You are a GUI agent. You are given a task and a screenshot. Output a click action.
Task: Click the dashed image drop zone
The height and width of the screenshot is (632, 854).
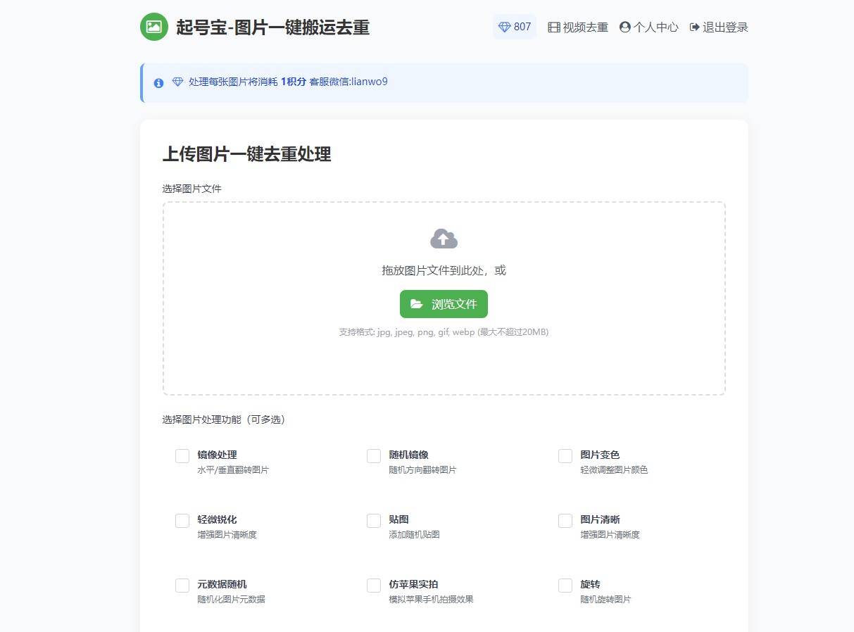click(444, 366)
